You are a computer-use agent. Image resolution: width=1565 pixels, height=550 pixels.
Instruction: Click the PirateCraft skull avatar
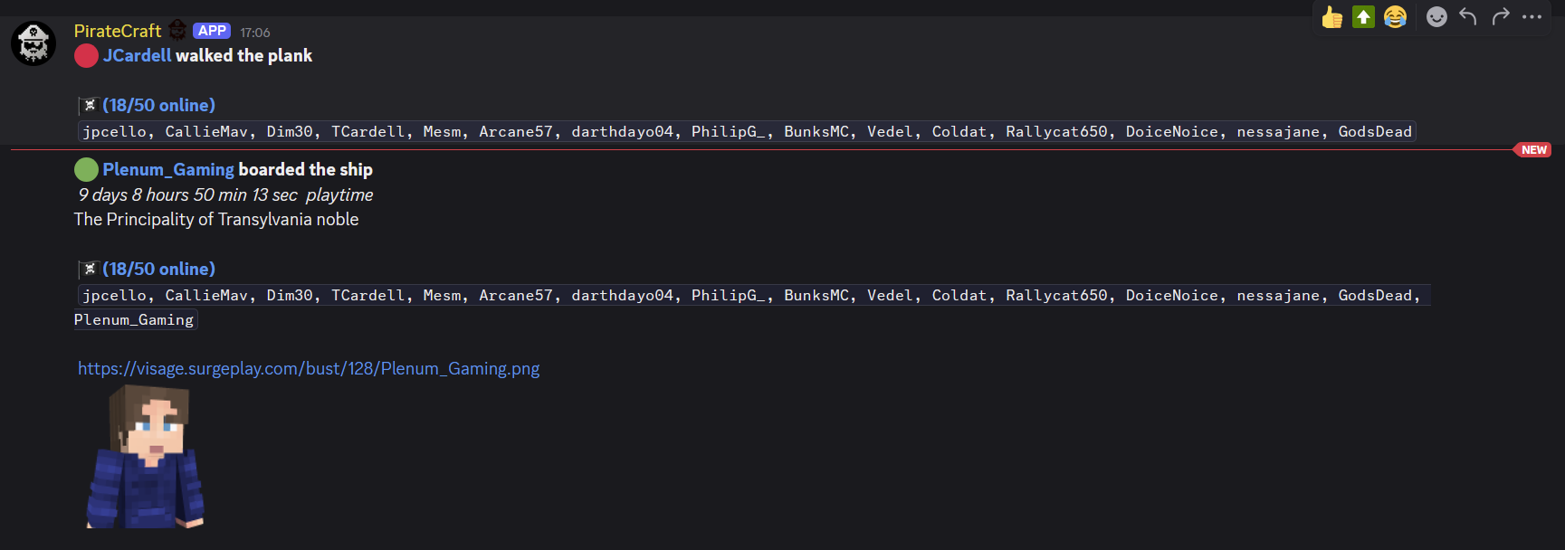pyautogui.click(x=33, y=43)
